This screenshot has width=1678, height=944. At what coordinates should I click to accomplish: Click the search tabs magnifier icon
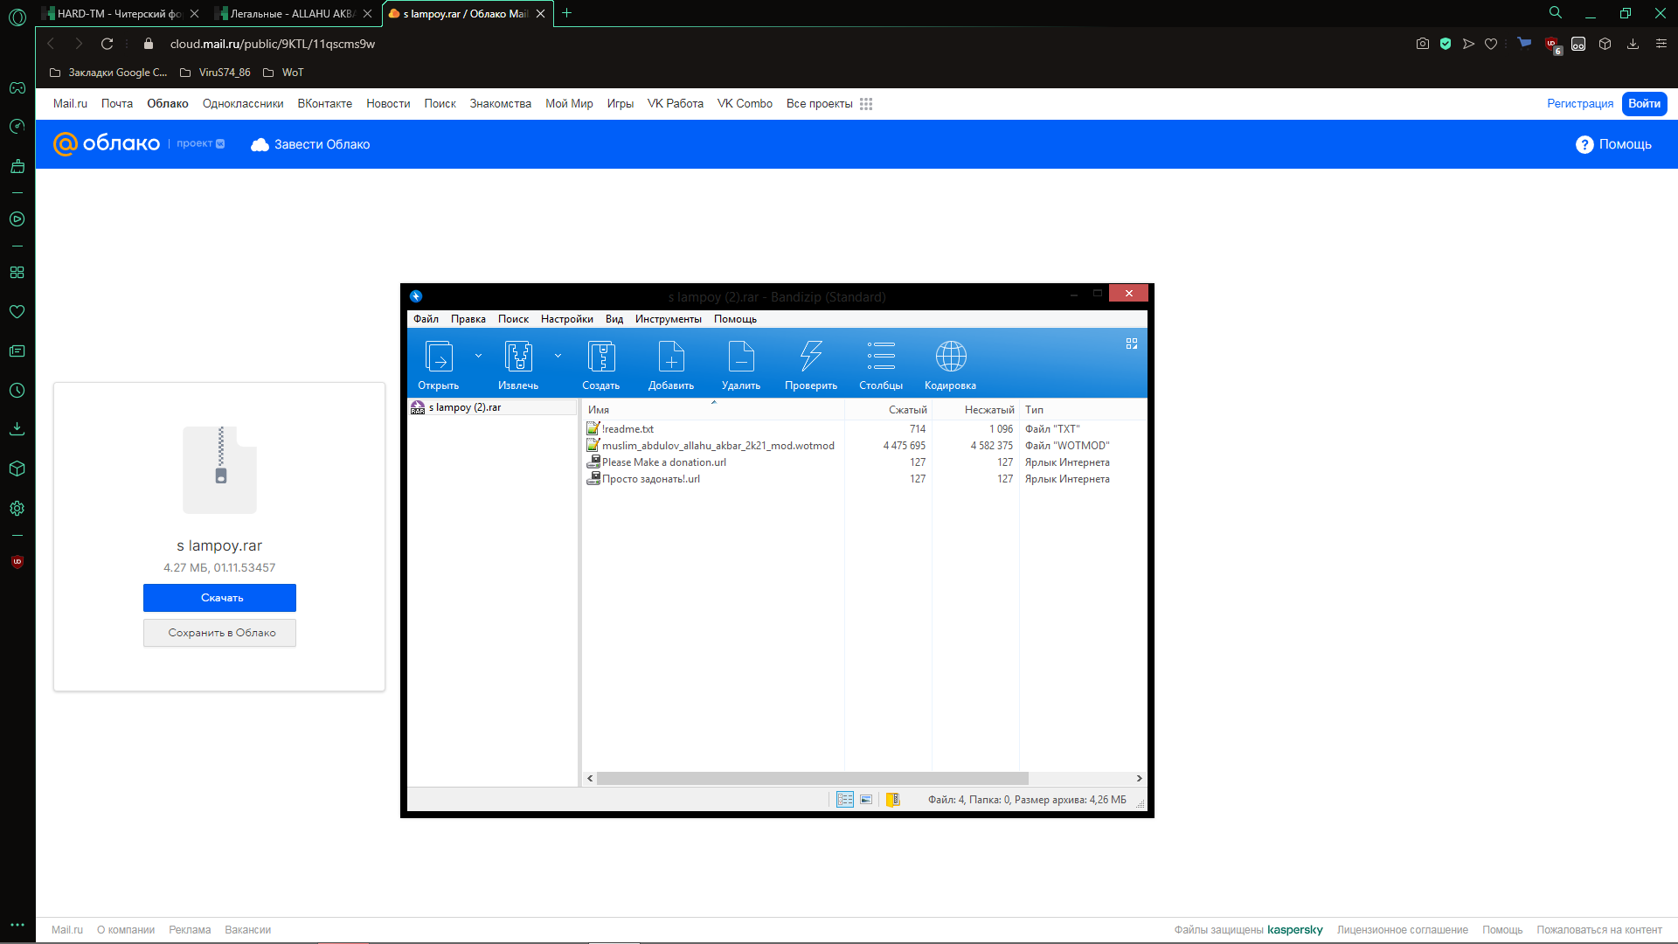pyautogui.click(x=1556, y=13)
